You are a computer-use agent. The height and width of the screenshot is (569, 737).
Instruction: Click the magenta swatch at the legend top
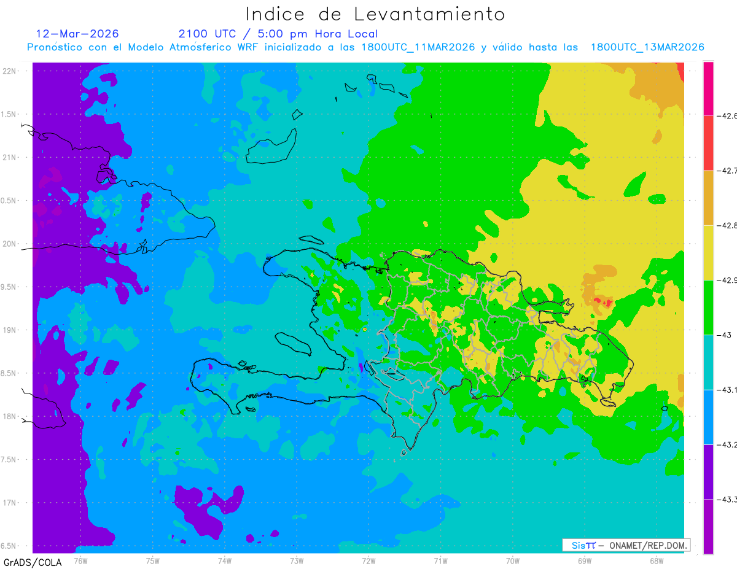tap(708, 88)
